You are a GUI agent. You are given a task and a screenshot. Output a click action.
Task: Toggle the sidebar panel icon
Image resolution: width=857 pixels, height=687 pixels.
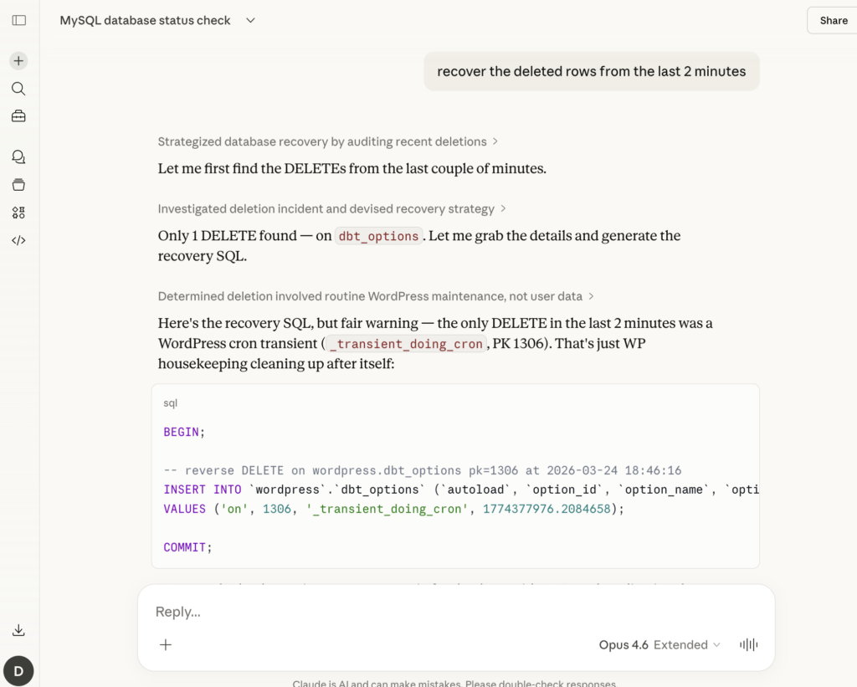coord(18,20)
